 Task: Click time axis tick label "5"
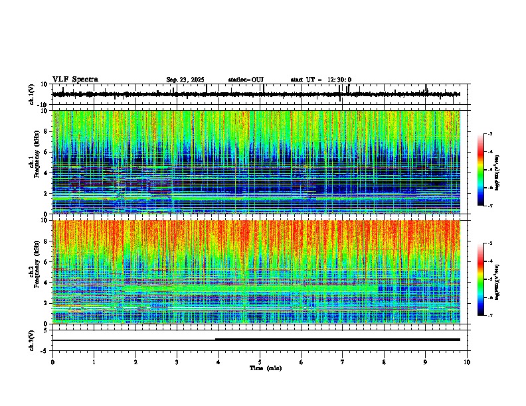260,362
